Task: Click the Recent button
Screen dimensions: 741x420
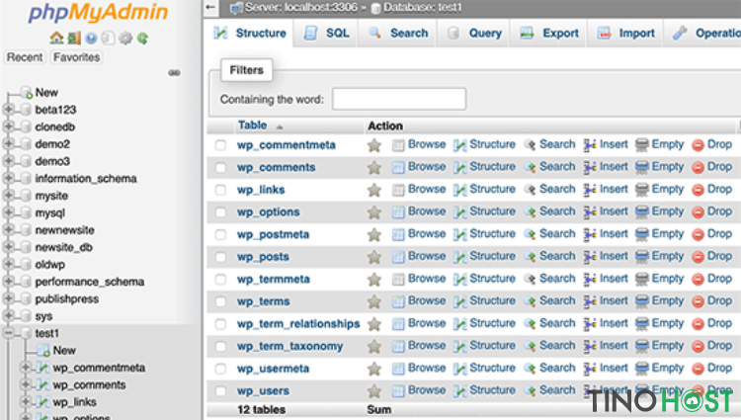Action: (x=25, y=57)
